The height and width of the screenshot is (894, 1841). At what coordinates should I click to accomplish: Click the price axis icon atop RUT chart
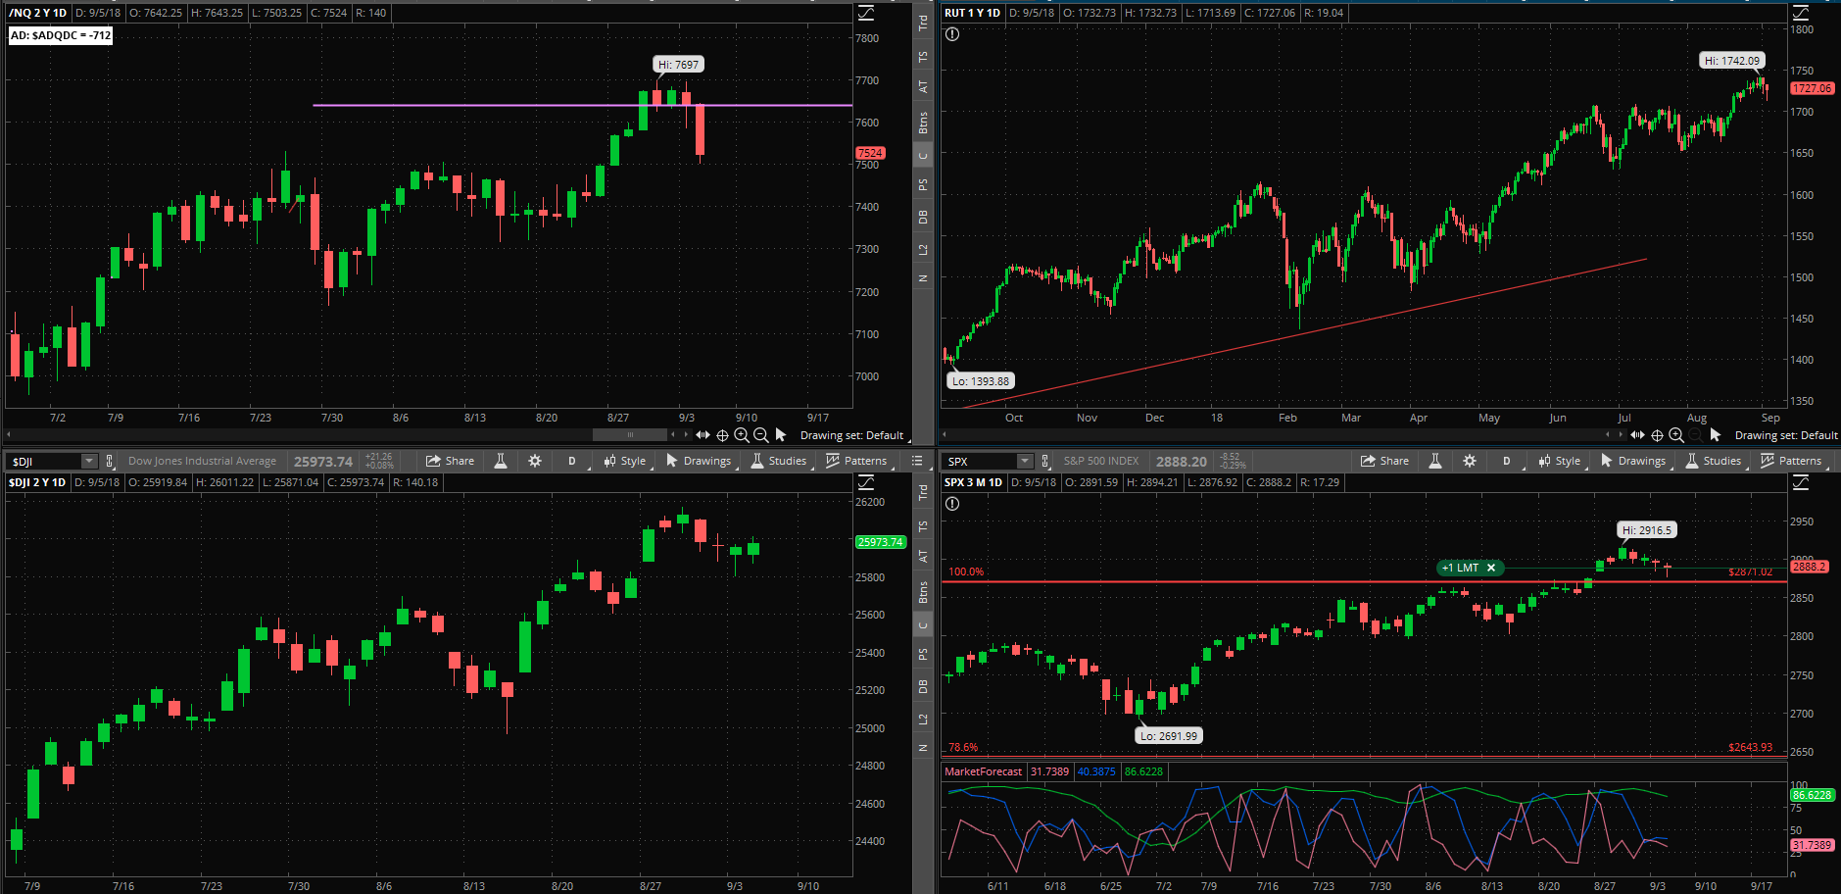pos(1801,13)
